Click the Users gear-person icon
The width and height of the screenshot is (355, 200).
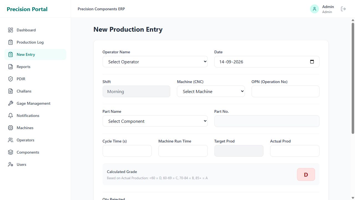point(11,164)
